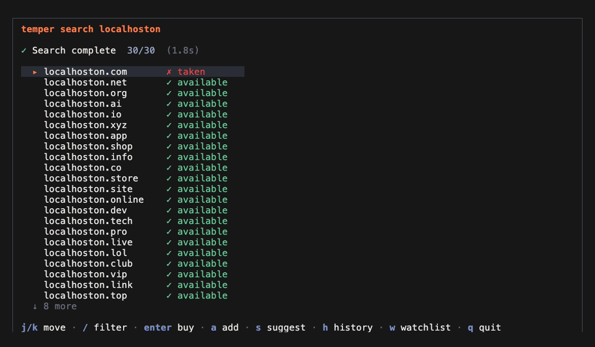595x347 pixels.
Task: Click 'available' status for localhoston.club
Action: tap(202, 264)
